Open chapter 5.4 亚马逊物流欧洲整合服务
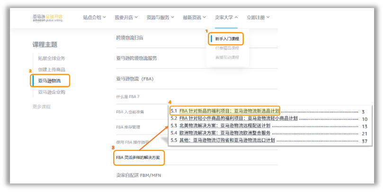384x192 pixels. point(225,133)
